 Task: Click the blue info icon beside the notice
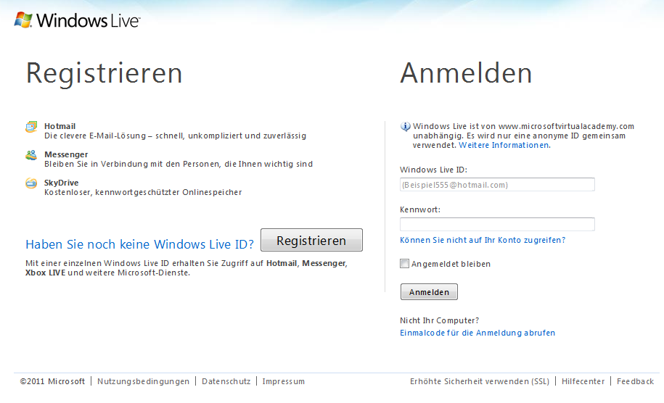(x=405, y=126)
